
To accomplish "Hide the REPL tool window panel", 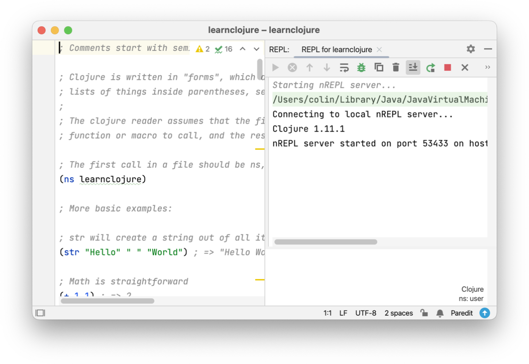I will 488,49.
